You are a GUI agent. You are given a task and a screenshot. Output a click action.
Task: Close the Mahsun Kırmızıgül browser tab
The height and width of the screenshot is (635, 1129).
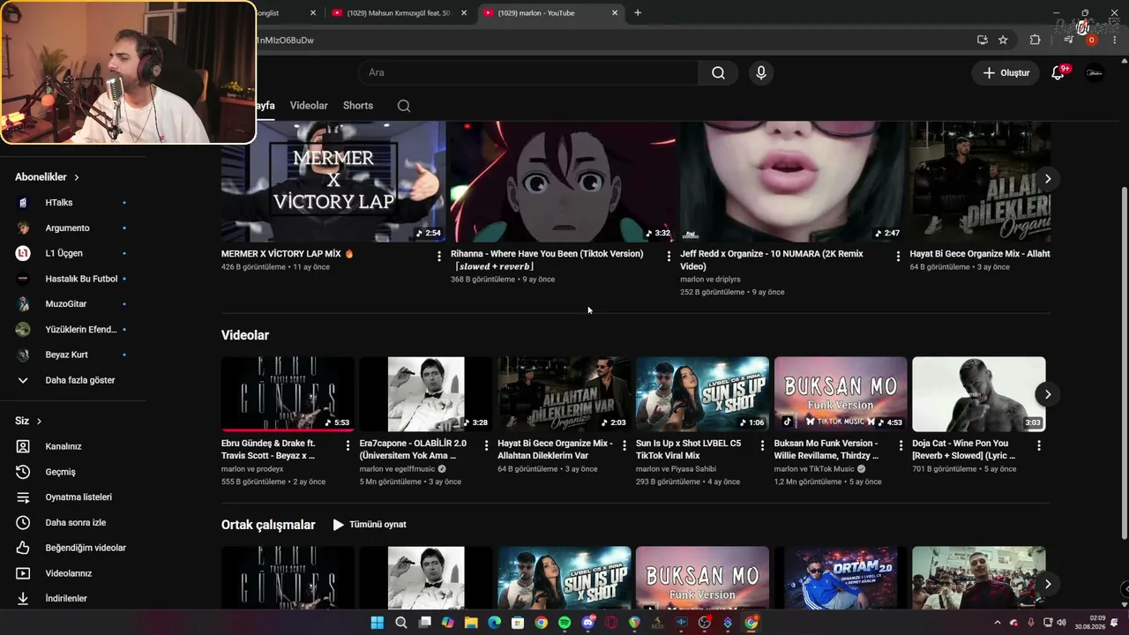[x=464, y=13]
